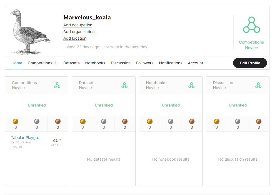The image size is (277, 195).
Task: Click the green tier icon on Datasets card
Action: pos(124,85)
